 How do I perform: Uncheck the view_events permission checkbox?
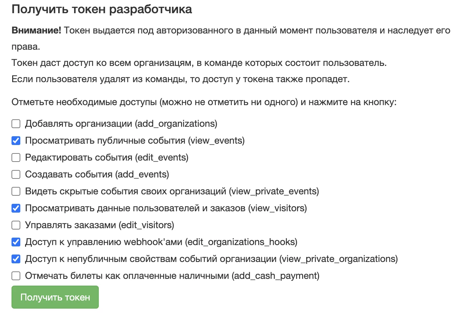(x=16, y=141)
